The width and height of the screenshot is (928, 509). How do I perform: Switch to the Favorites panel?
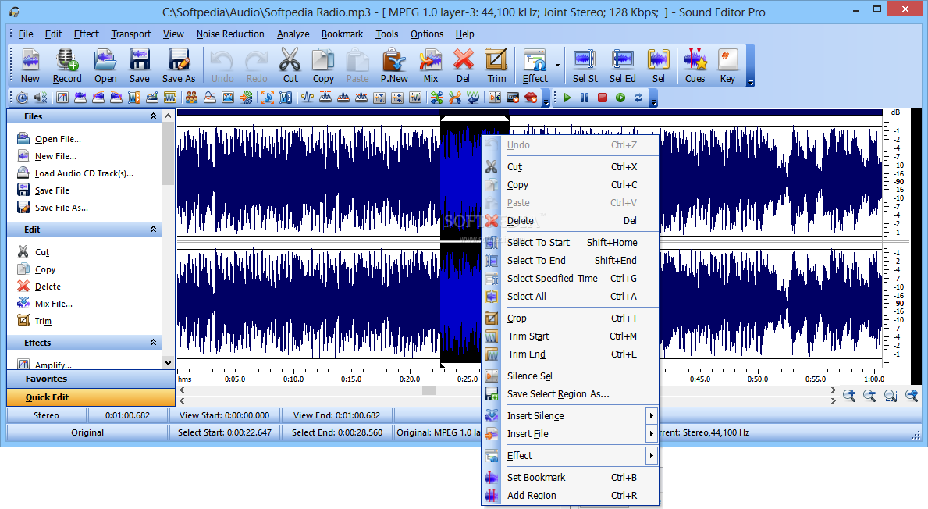pos(91,379)
